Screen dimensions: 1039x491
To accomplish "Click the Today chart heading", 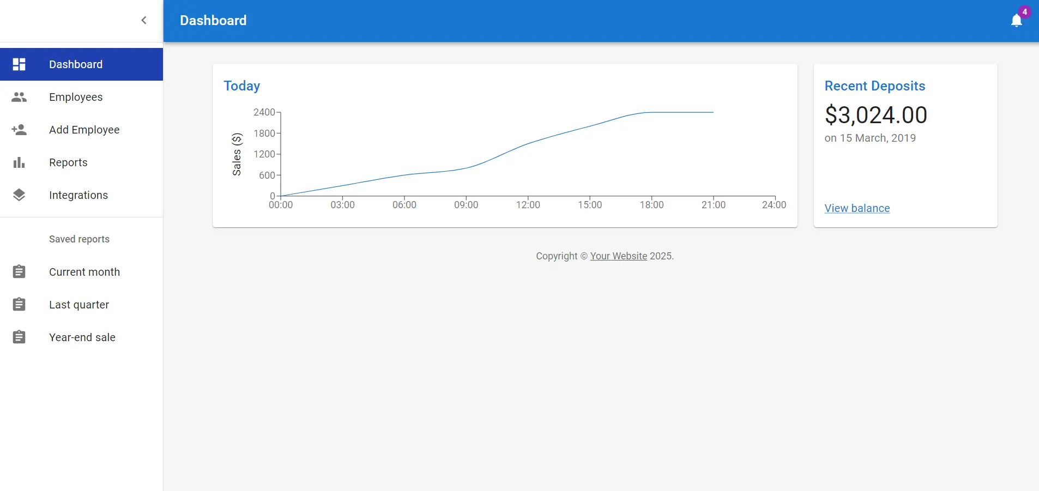I will (x=241, y=86).
